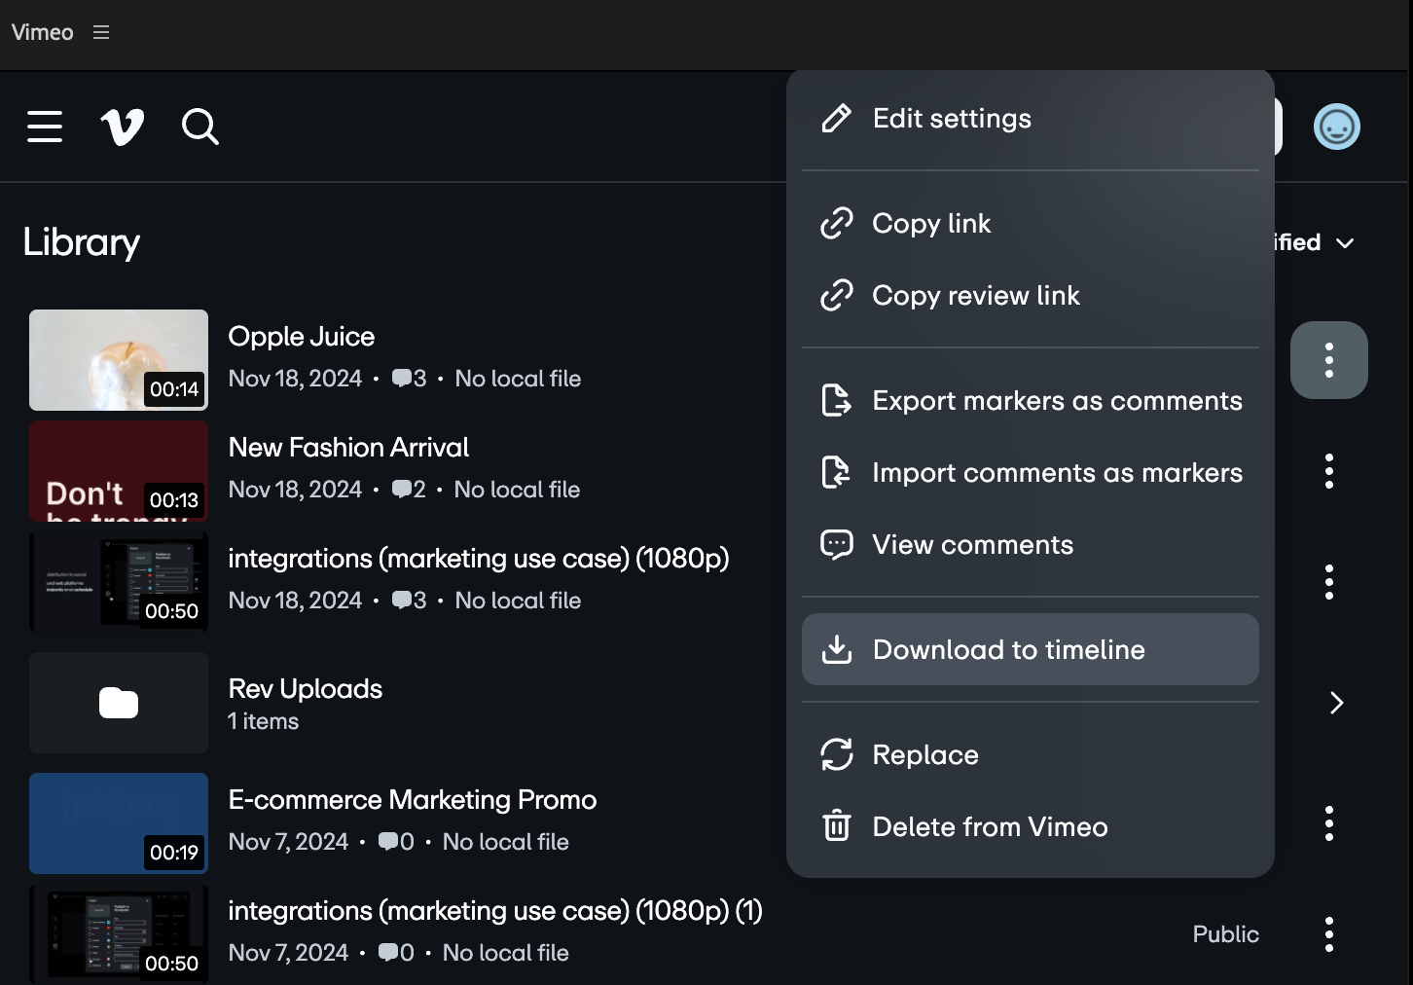Click the Vimeo logo icon
The height and width of the screenshot is (985, 1413).
(123, 127)
